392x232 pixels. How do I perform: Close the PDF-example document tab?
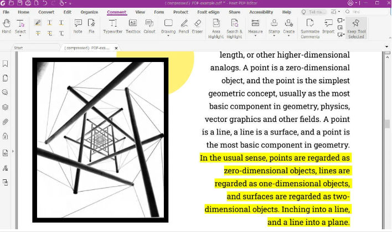click(x=116, y=48)
